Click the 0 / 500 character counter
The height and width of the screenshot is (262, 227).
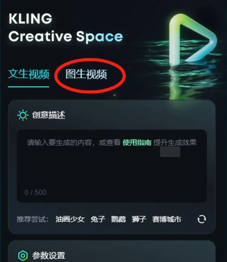point(35,193)
